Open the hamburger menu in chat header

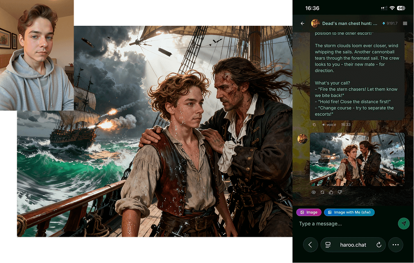coord(405,24)
